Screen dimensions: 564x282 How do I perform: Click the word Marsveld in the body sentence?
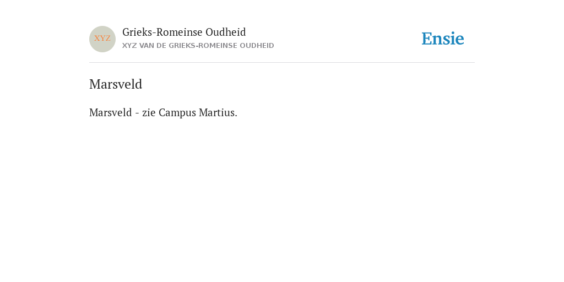pyautogui.click(x=111, y=112)
